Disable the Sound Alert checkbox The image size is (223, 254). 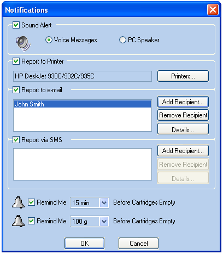(x=16, y=25)
